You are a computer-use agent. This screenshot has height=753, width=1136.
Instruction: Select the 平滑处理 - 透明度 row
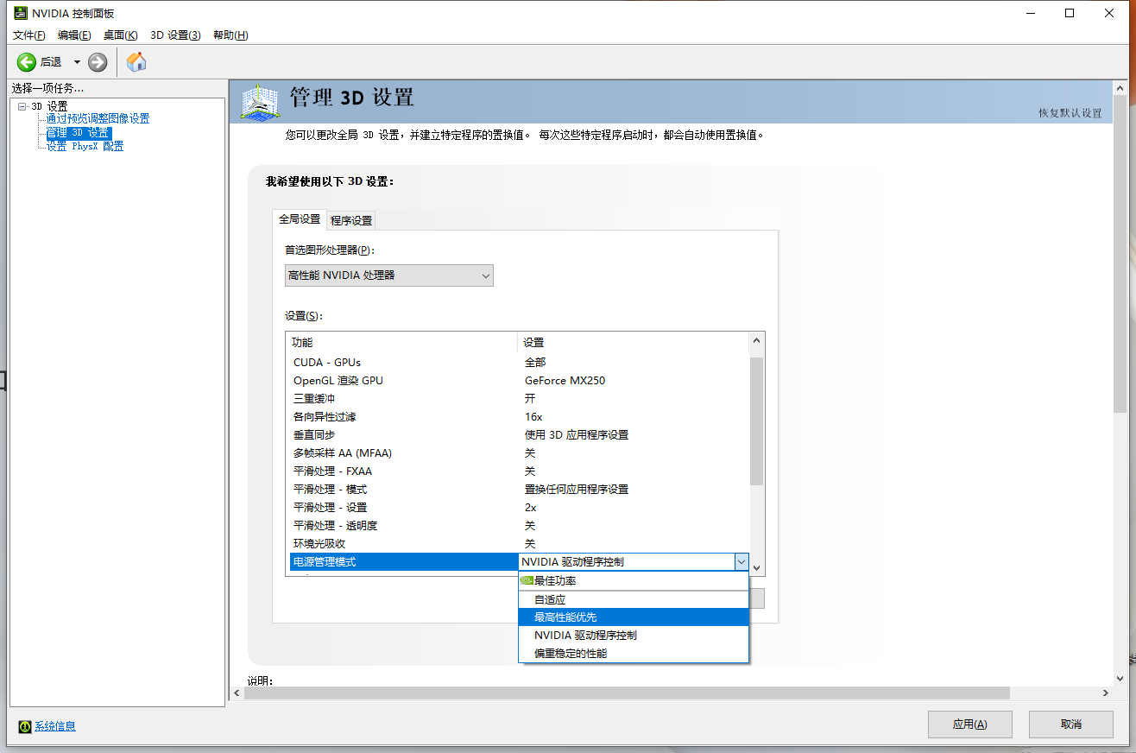pyautogui.click(x=518, y=526)
